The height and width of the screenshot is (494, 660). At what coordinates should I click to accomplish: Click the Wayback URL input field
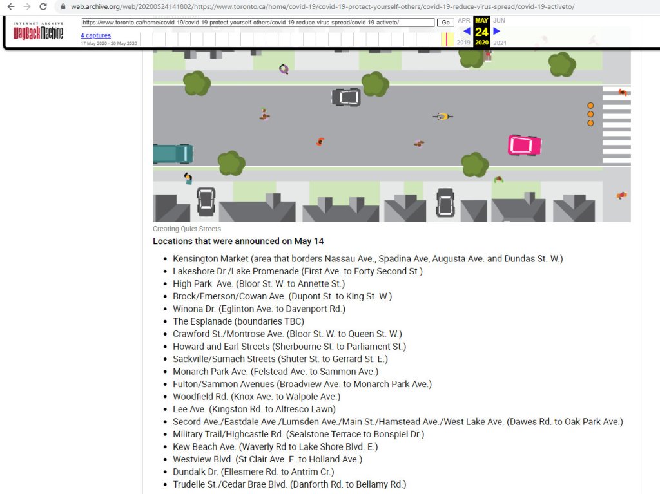258,23
